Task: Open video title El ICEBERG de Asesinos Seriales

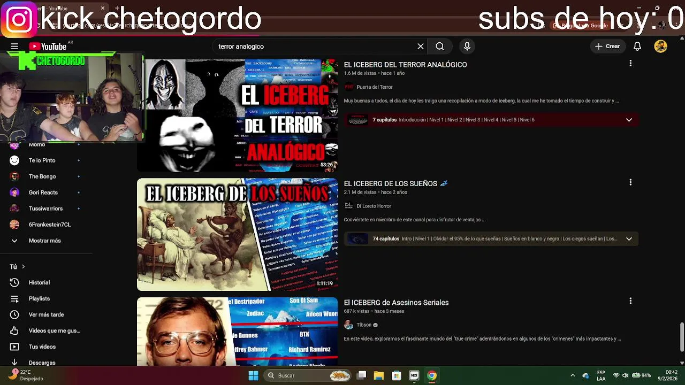Action: 396,303
